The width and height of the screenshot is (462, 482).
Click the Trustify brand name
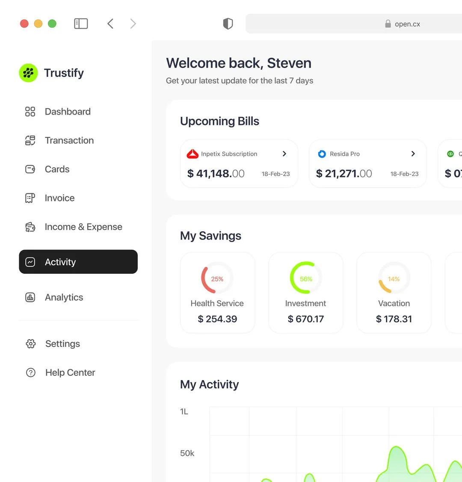coord(64,73)
